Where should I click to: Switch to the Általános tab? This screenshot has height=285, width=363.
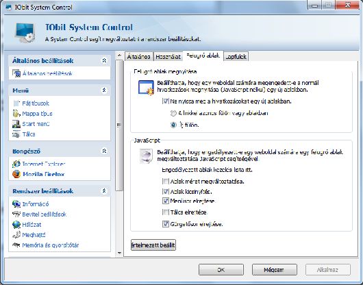(x=138, y=56)
